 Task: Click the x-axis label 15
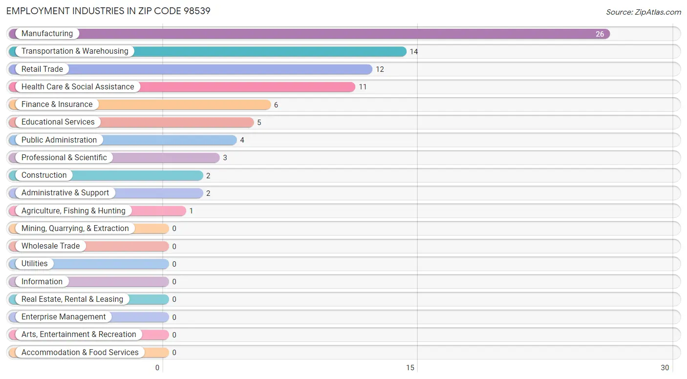pos(410,368)
